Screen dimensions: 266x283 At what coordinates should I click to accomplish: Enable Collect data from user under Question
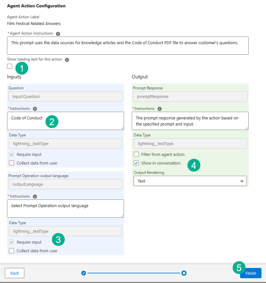(x=12, y=163)
